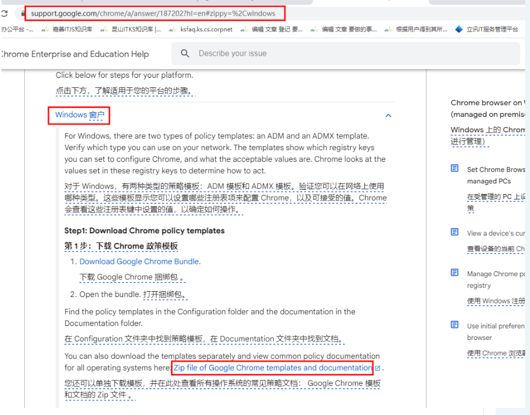Open the 昆山ITKS知识库 bookmark
Image resolution: width=530 pixels, height=415 pixels.
point(130,29)
